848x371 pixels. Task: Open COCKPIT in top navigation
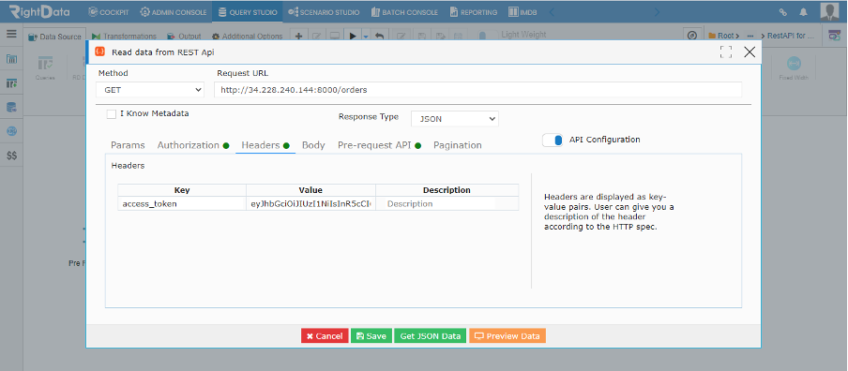pyautogui.click(x=108, y=12)
